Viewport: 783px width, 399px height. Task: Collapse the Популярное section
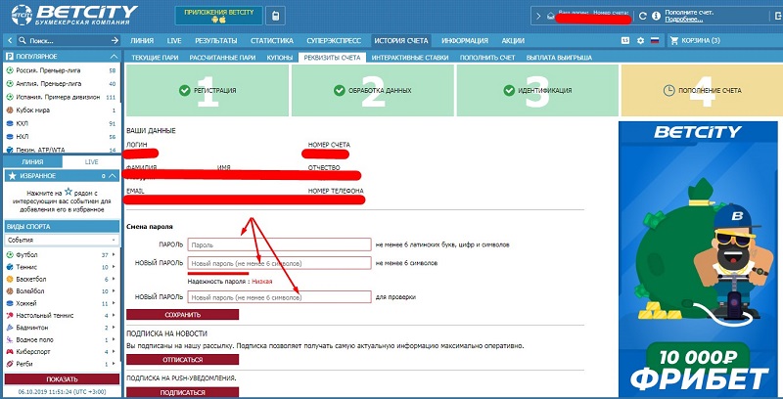click(112, 57)
